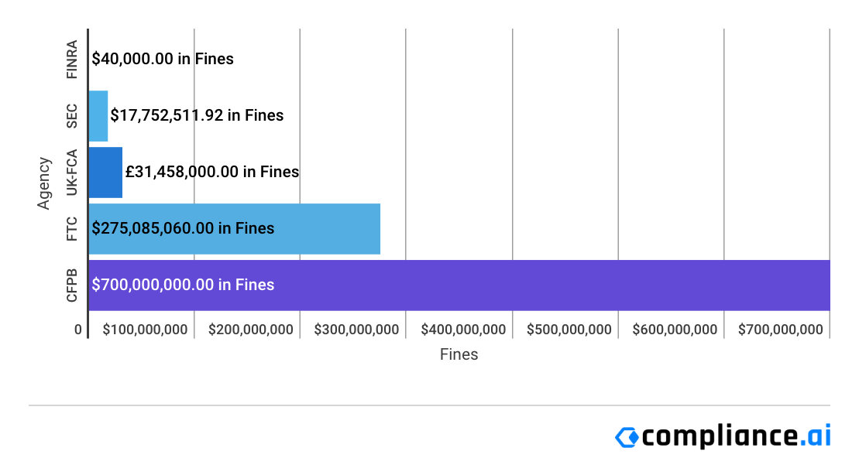The height and width of the screenshot is (458, 859).
Task: Click the compliance.ai brand name text
Action: pyautogui.click(x=736, y=436)
